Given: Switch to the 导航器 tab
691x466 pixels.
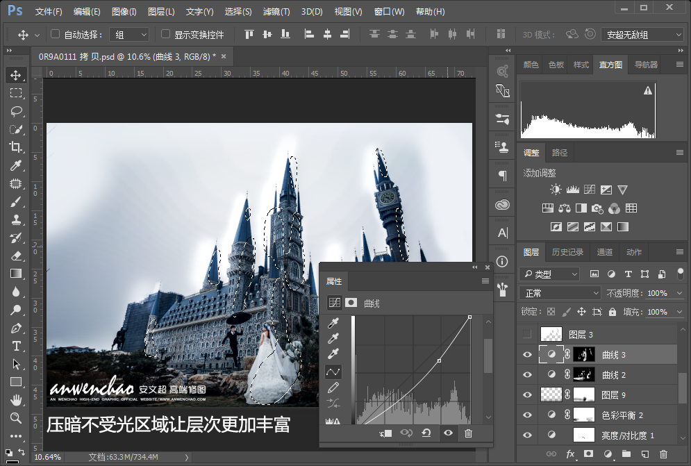Looking at the screenshot, I should coord(646,65).
